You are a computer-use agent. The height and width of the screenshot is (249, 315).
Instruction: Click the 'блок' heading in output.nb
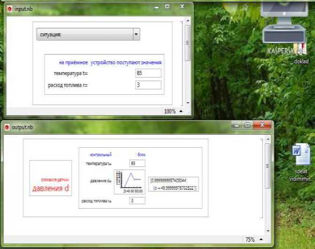coord(142,155)
